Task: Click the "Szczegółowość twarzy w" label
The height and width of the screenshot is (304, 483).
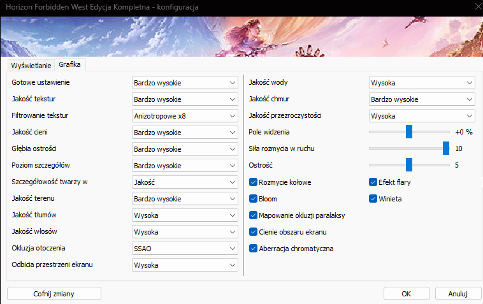Action: point(50,182)
